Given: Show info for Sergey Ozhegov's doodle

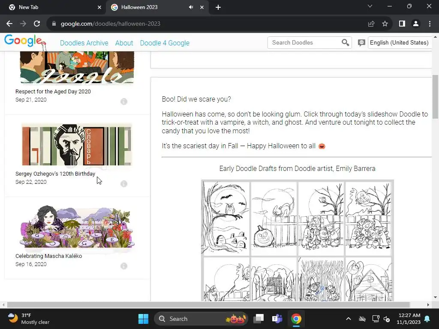Looking at the screenshot, I should tap(124, 183).
